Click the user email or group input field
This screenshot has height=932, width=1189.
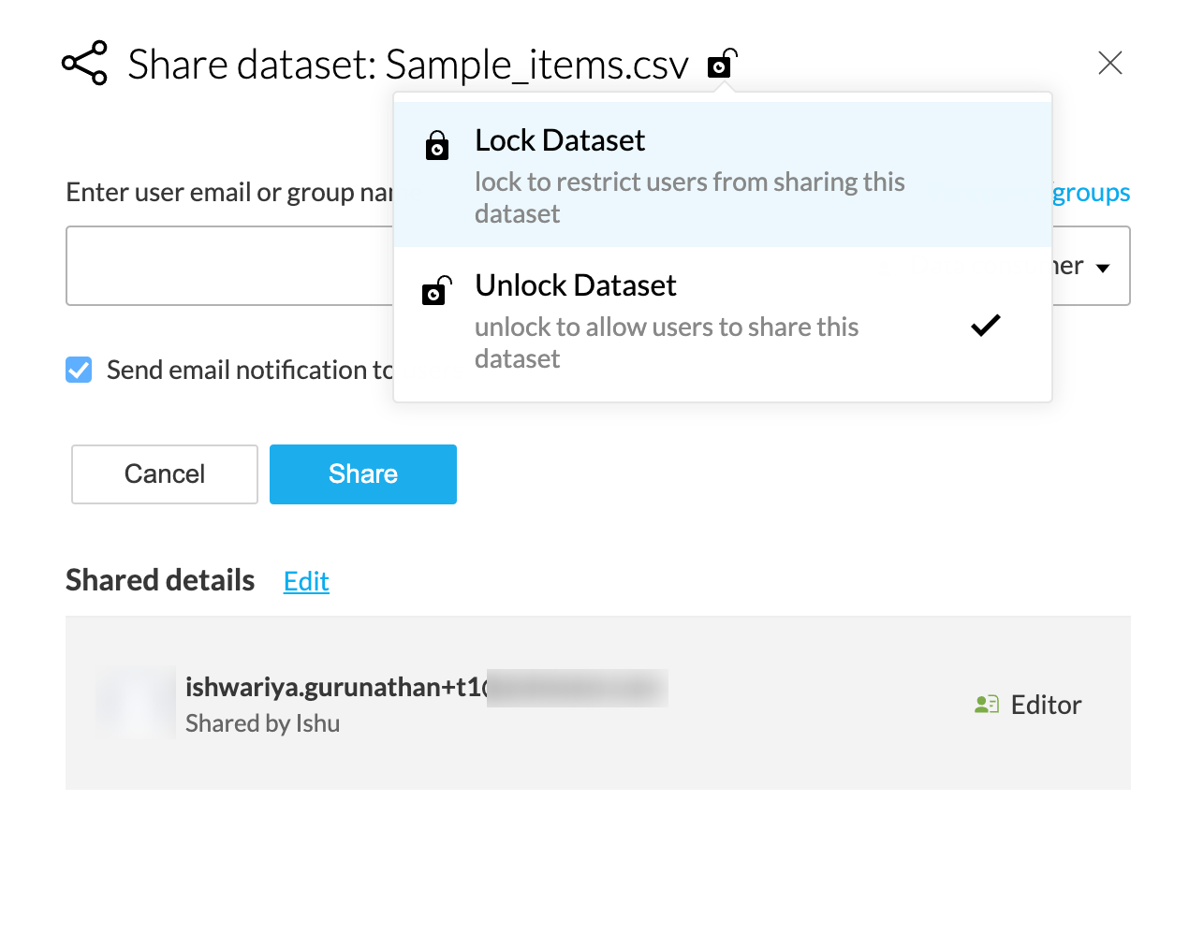[x=229, y=266]
